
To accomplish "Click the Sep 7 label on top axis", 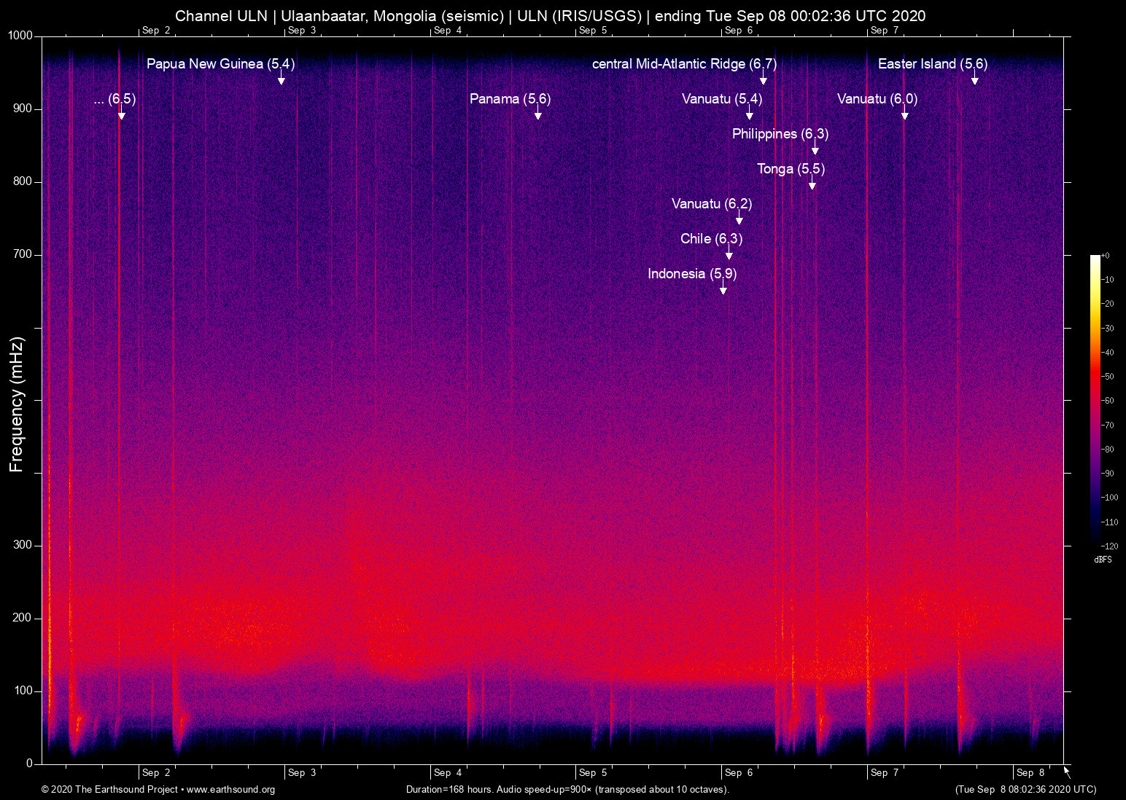I will tap(884, 31).
